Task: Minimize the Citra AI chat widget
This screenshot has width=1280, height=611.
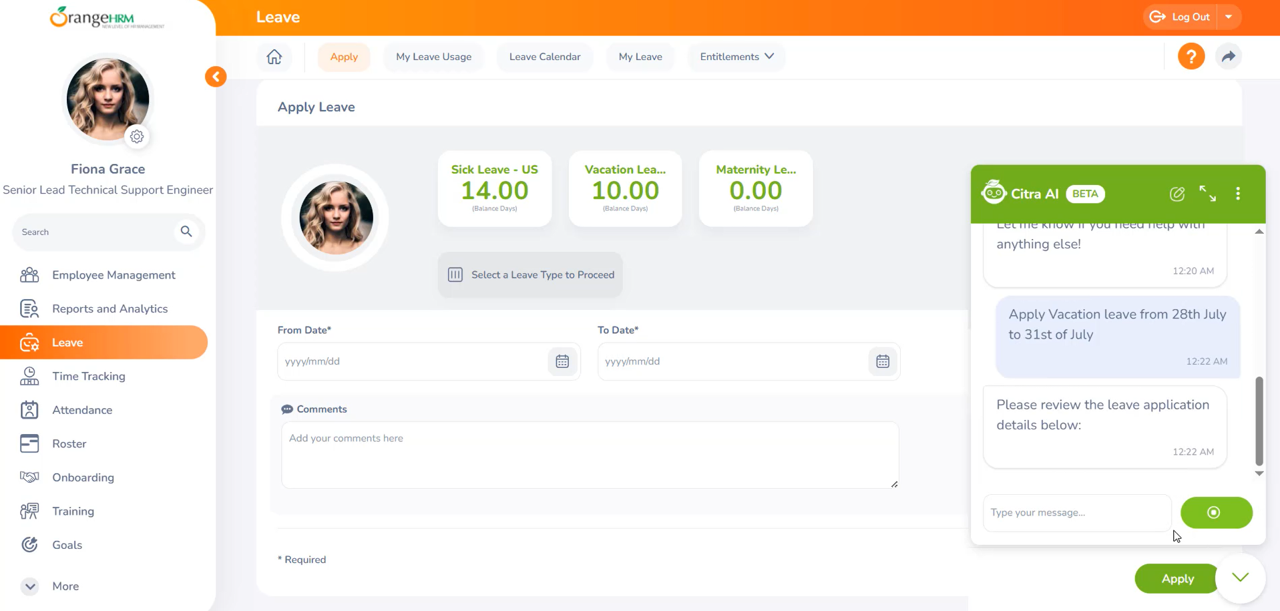Action: [1240, 578]
